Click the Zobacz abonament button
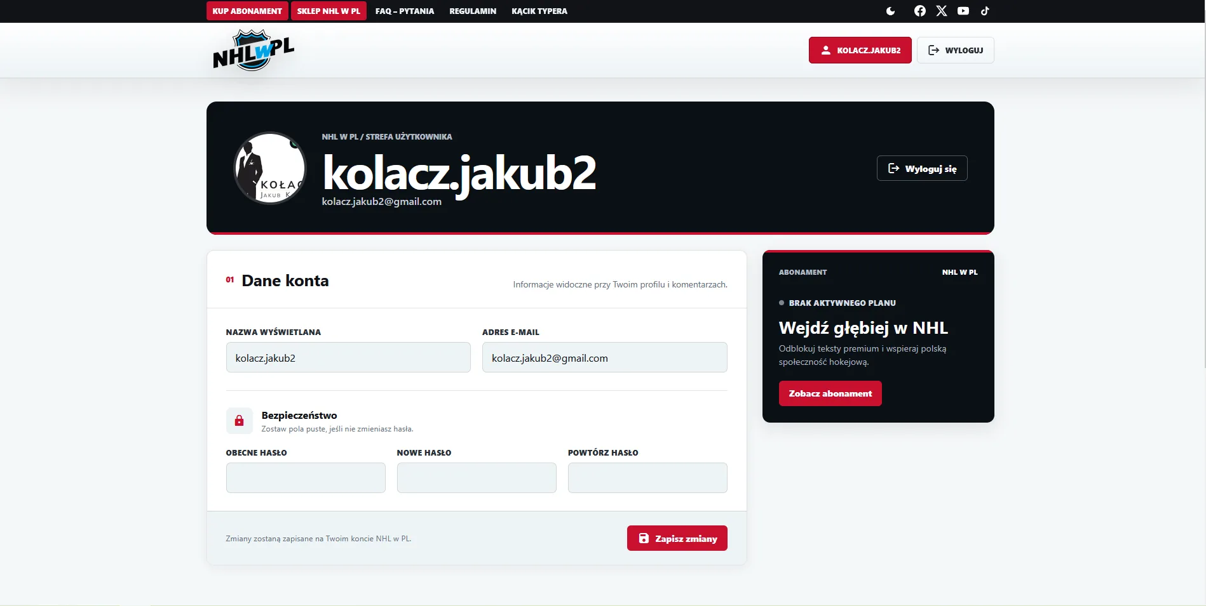 [830, 393]
